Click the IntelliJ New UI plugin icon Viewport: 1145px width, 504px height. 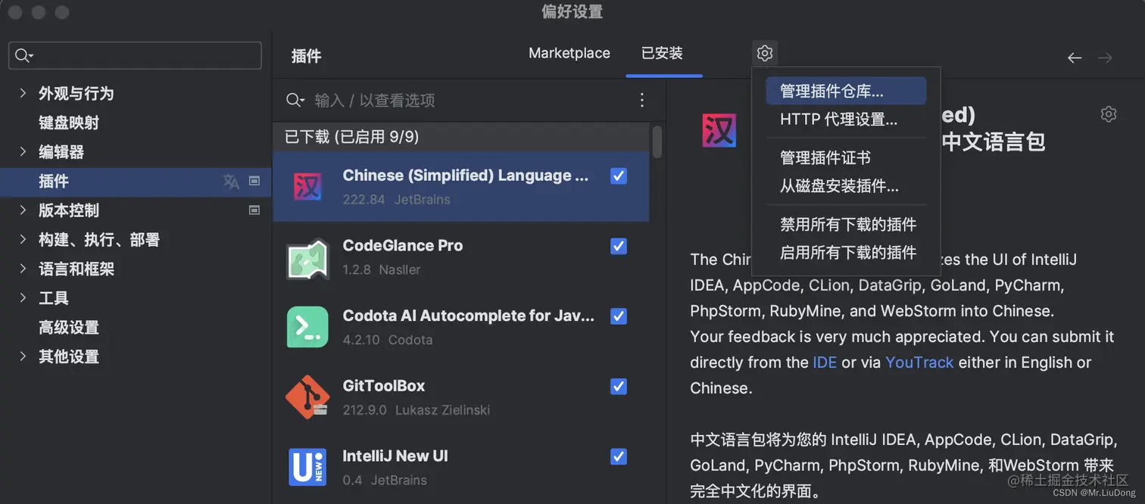pos(307,467)
